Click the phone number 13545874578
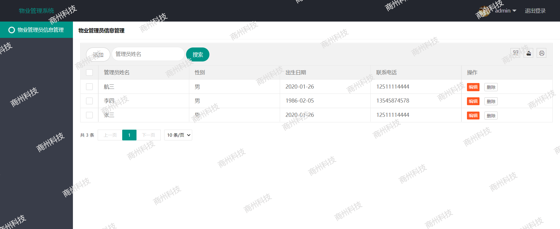Image resolution: width=560 pixels, height=229 pixels. 393,101
